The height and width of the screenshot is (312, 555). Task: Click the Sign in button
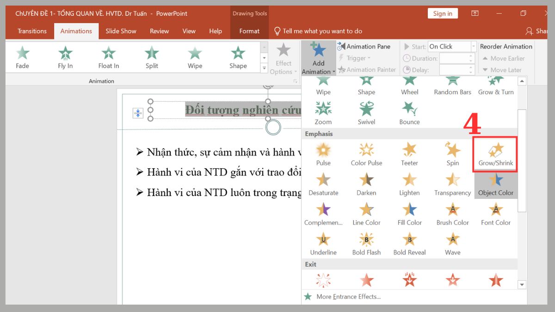442,13
